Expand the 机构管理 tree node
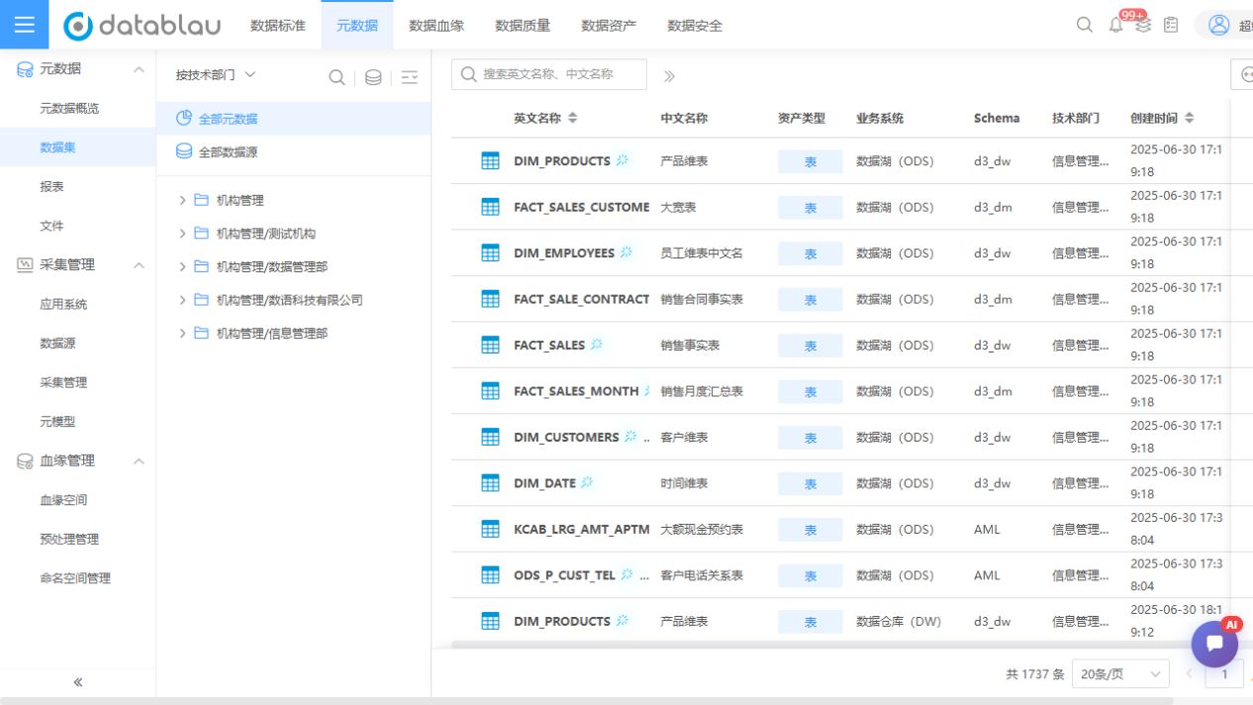The height and width of the screenshot is (705, 1253). tap(182, 200)
